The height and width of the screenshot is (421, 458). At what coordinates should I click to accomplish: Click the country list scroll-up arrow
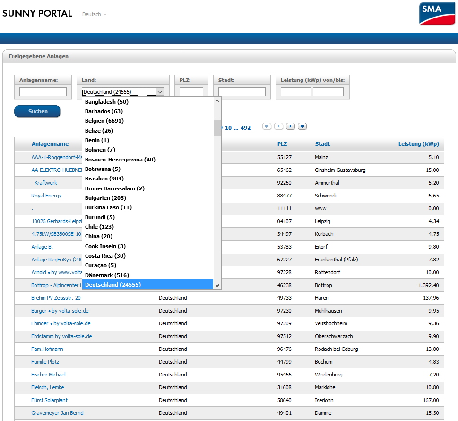(217, 101)
